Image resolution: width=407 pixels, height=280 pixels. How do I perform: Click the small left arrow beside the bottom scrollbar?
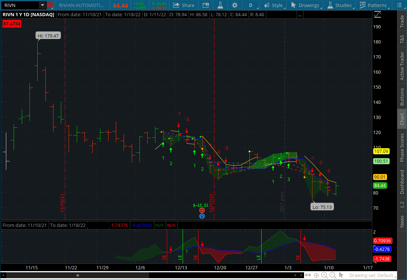[x=295, y=275]
